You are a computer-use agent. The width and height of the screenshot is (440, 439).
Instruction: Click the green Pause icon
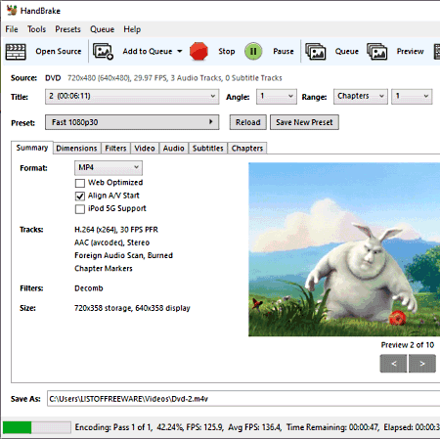click(x=253, y=52)
